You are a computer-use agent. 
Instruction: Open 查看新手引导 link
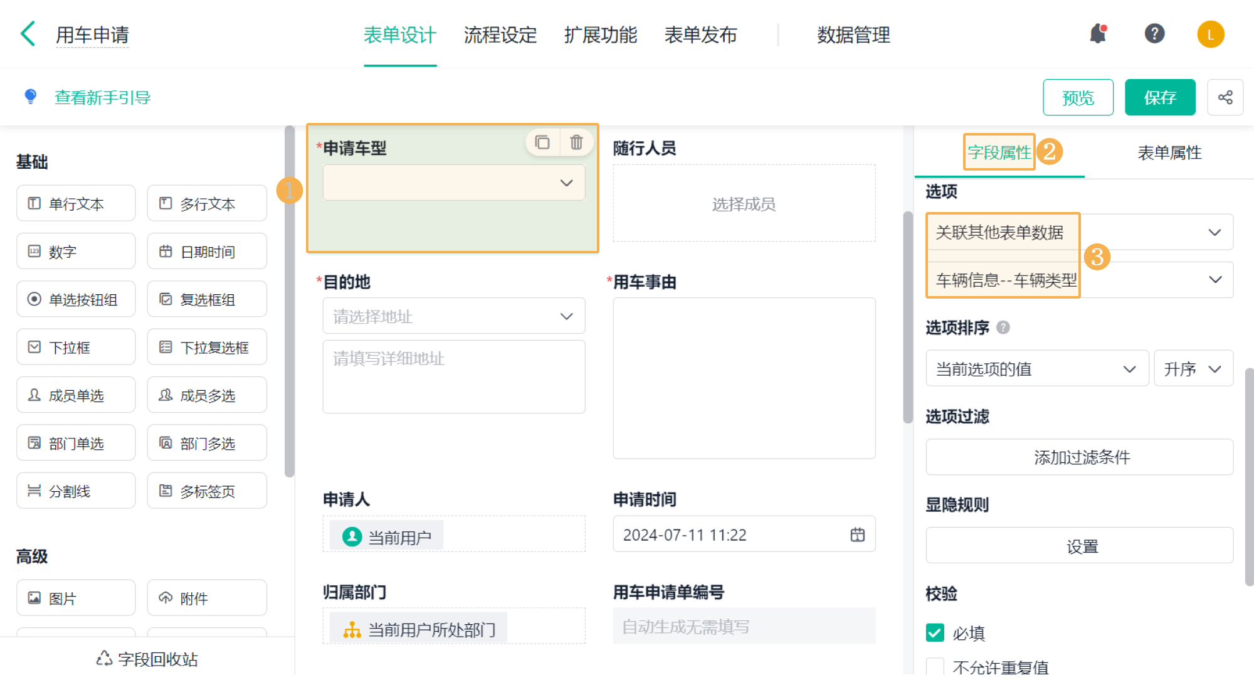[x=102, y=97]
